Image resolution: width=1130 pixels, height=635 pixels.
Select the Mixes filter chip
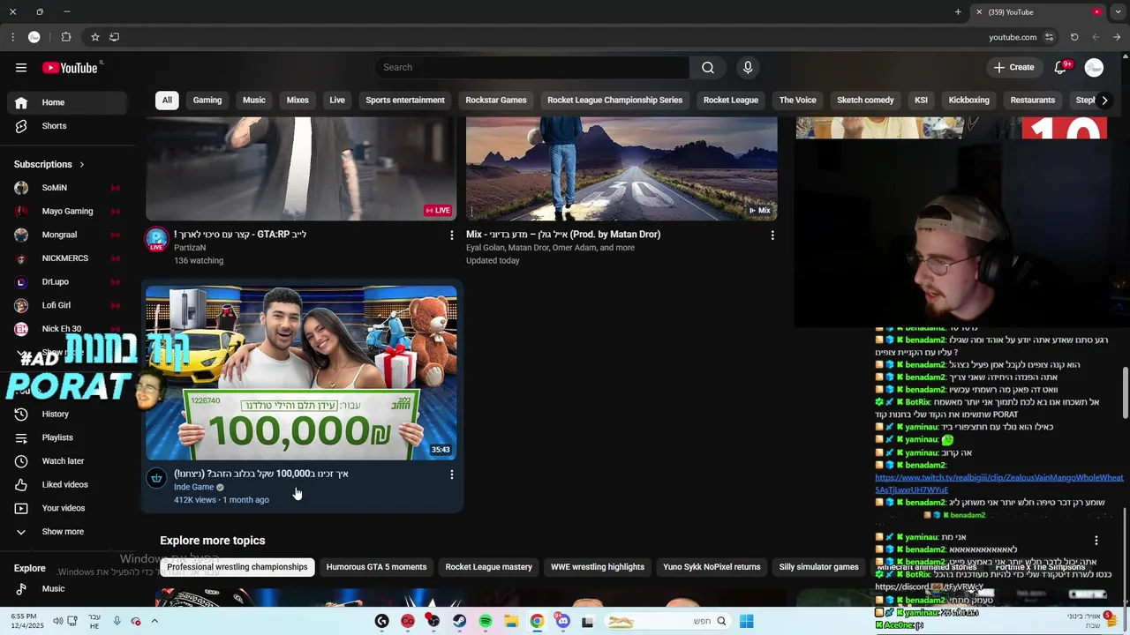point(298,101)
